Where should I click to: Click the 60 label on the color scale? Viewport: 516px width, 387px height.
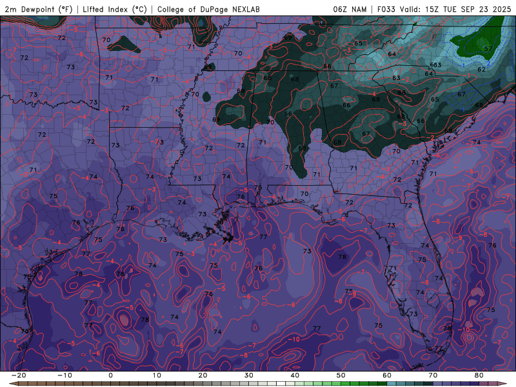pos(387,375)
